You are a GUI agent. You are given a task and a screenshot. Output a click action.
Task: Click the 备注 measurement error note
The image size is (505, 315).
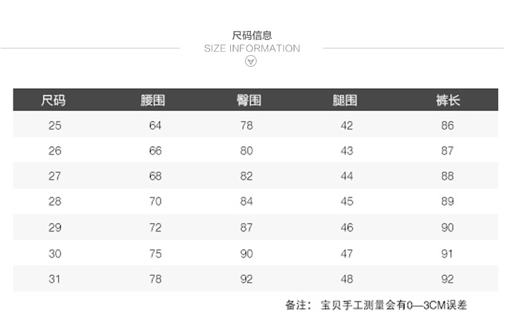click(x=385, y=305)
